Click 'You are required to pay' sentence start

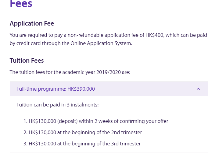pyautogui.click(x=34, y=35)
